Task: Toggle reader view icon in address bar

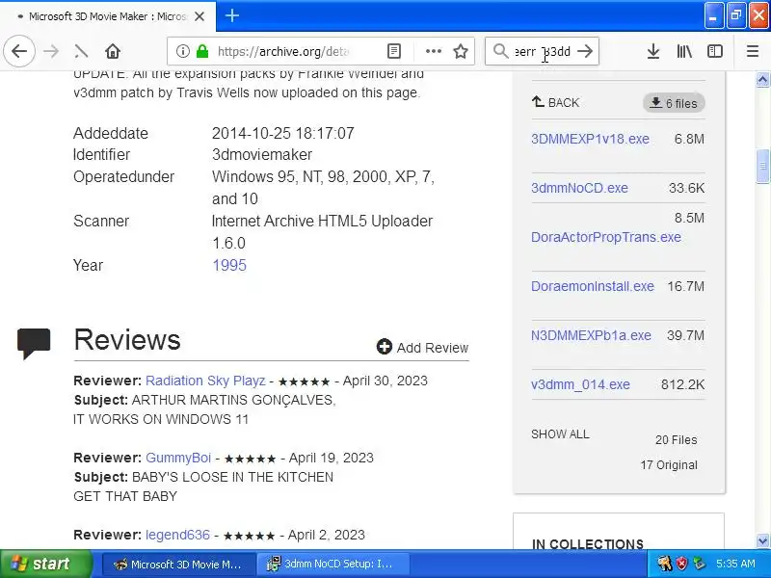Action: 394,51
